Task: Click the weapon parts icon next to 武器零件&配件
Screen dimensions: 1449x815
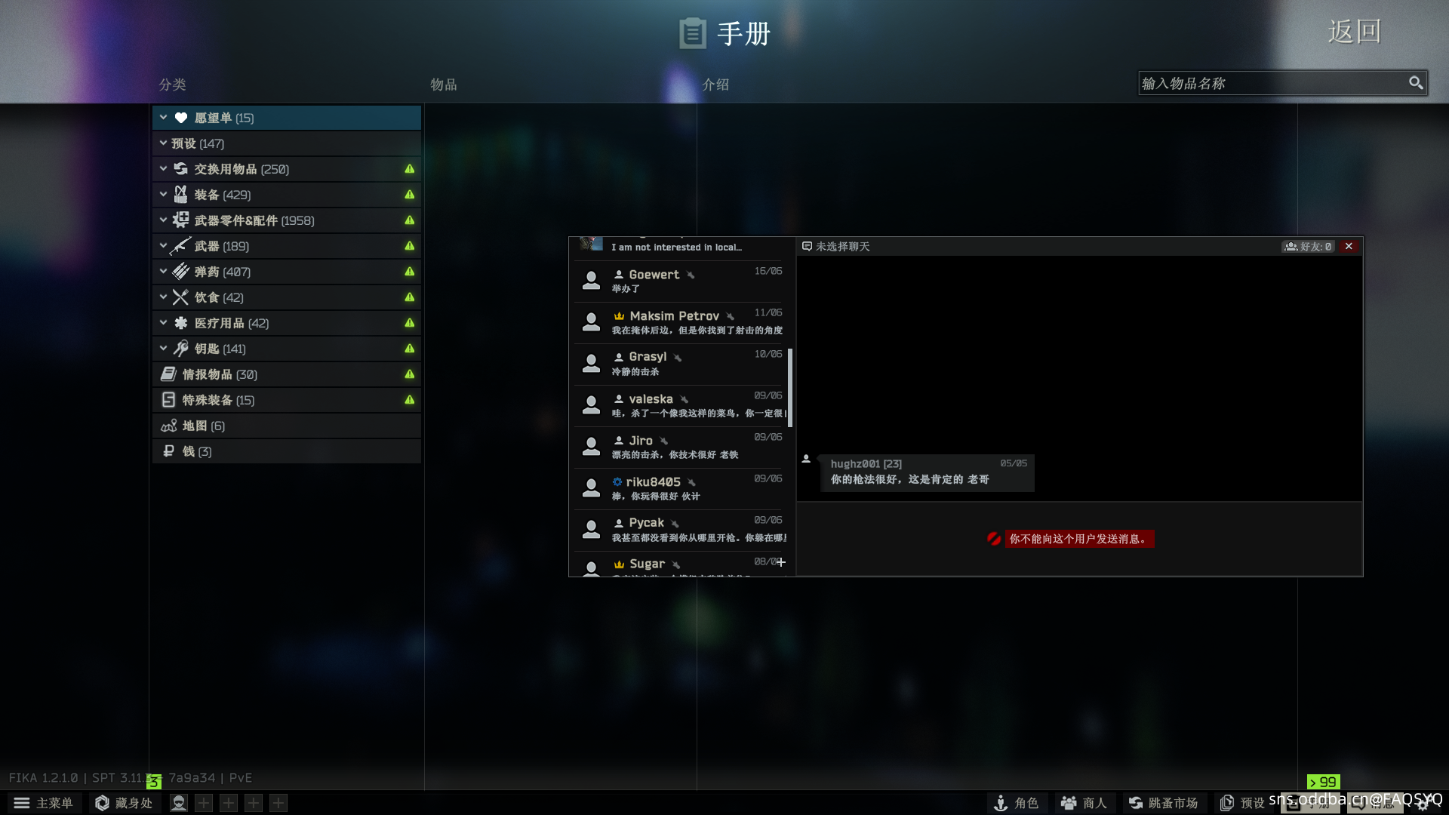Action: click(181, 220)
